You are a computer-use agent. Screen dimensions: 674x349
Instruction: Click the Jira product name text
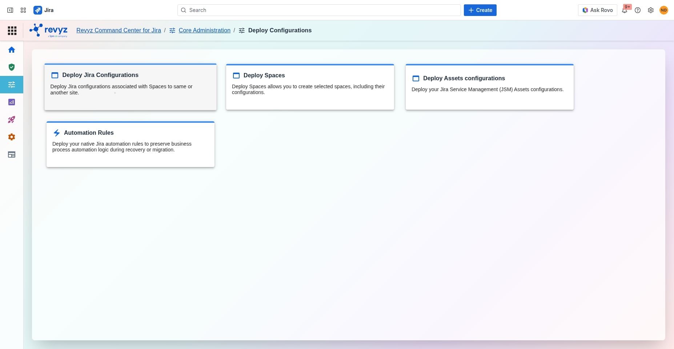[49, 10]
